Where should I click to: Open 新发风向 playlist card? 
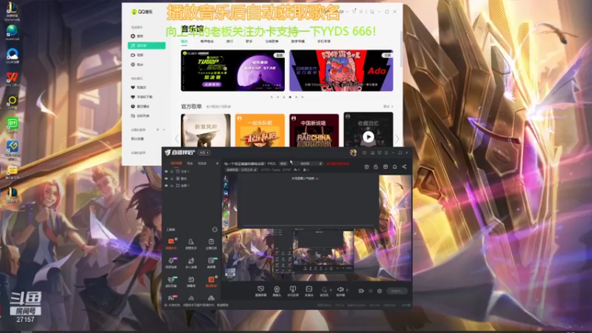coord(206,131)
